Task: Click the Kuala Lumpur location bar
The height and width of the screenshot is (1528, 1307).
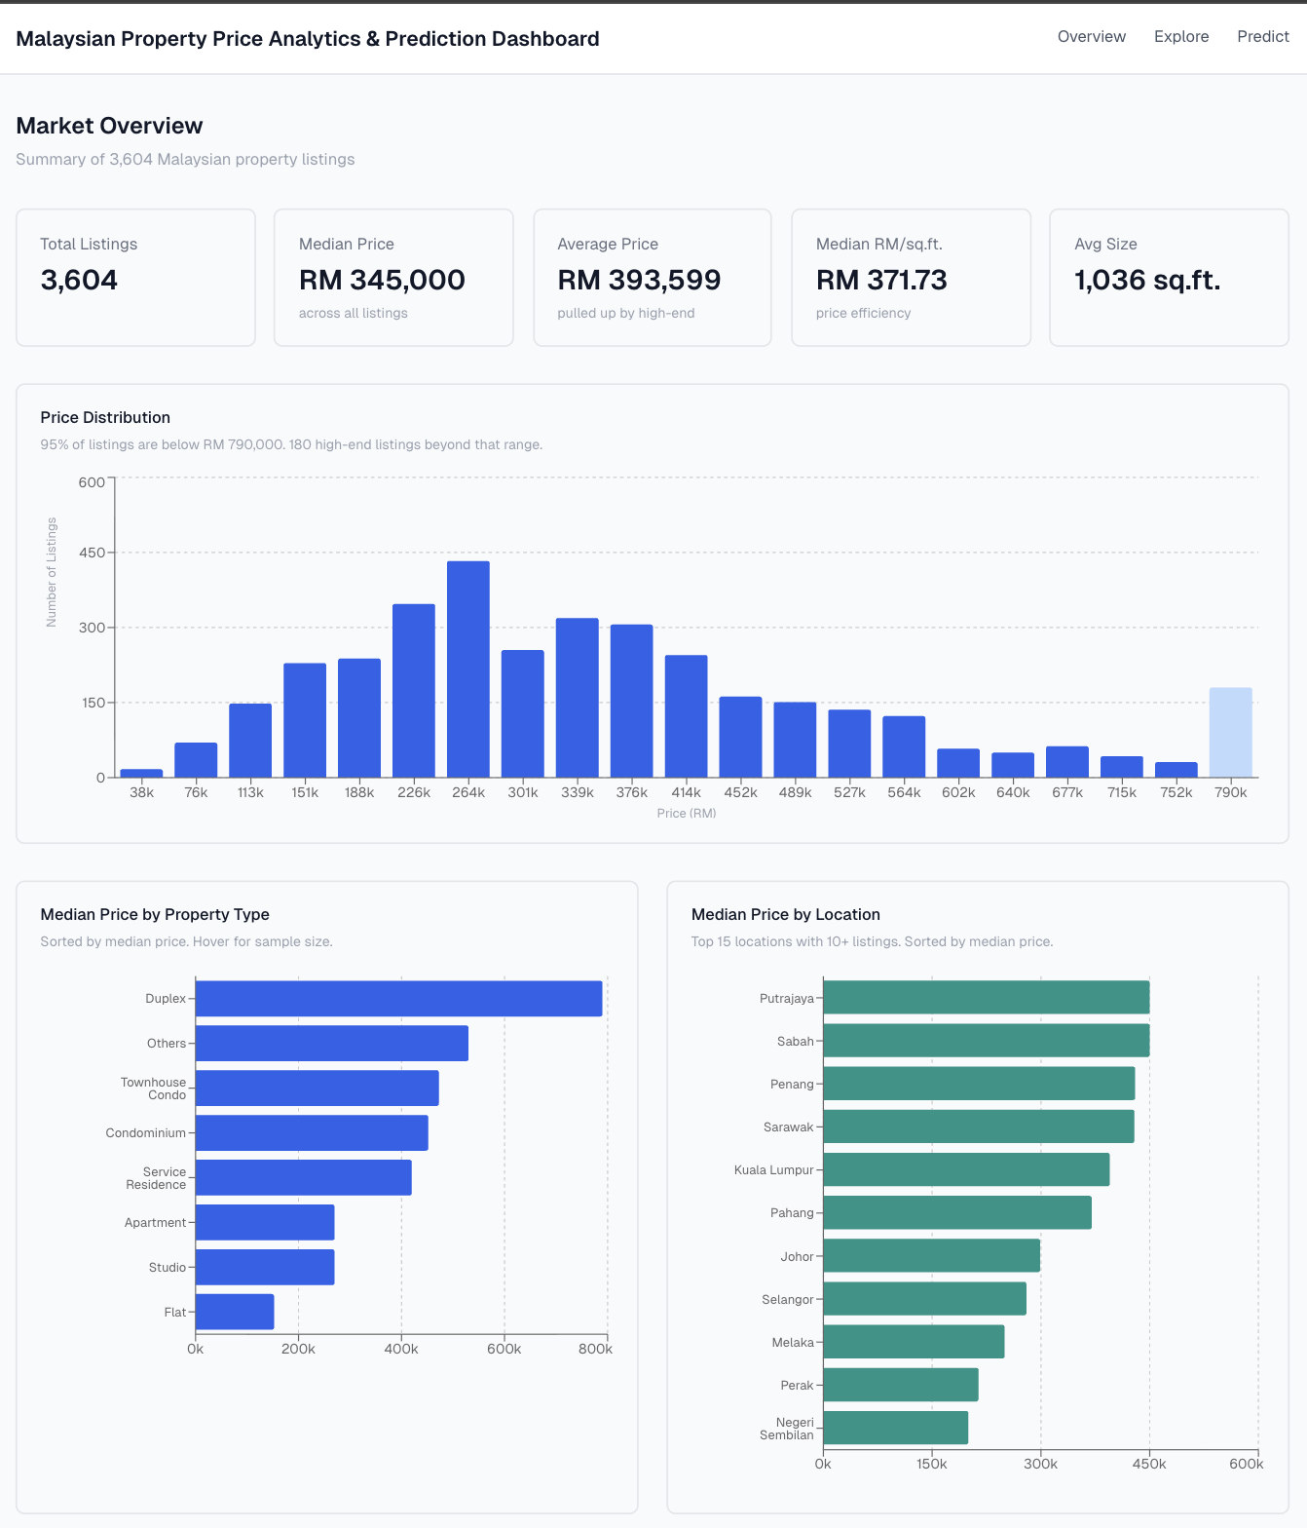Action: click(966, 1169)
